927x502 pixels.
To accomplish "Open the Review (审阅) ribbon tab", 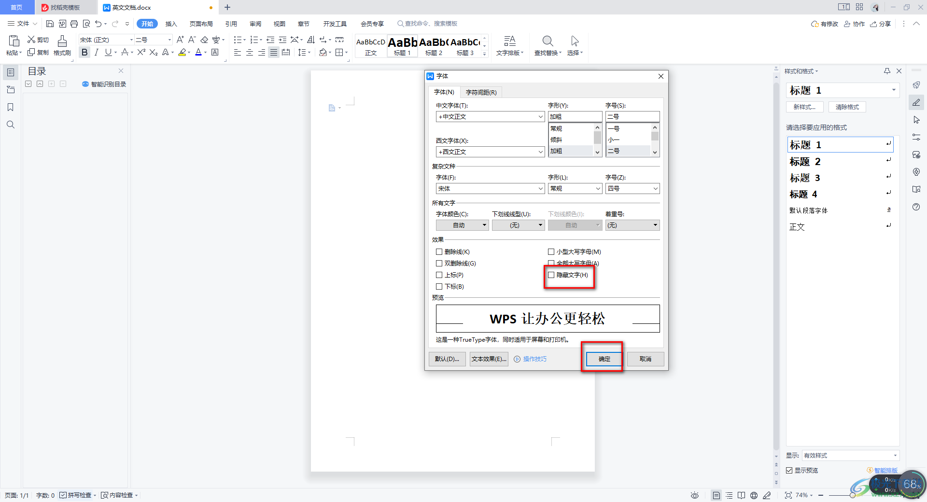I will [255, 24].
